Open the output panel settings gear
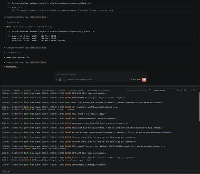 pos(185,90)
